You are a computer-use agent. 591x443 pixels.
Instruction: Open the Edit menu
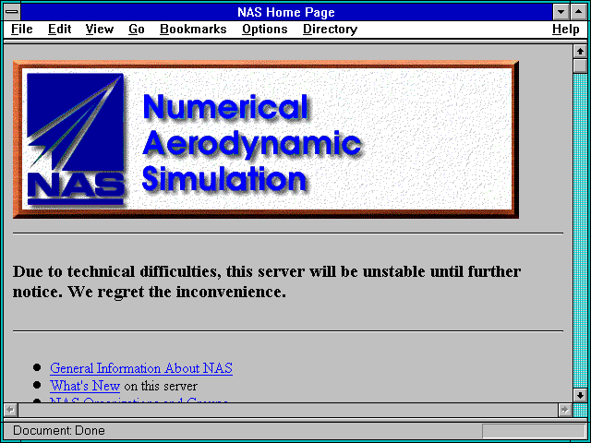coord(59,30)
